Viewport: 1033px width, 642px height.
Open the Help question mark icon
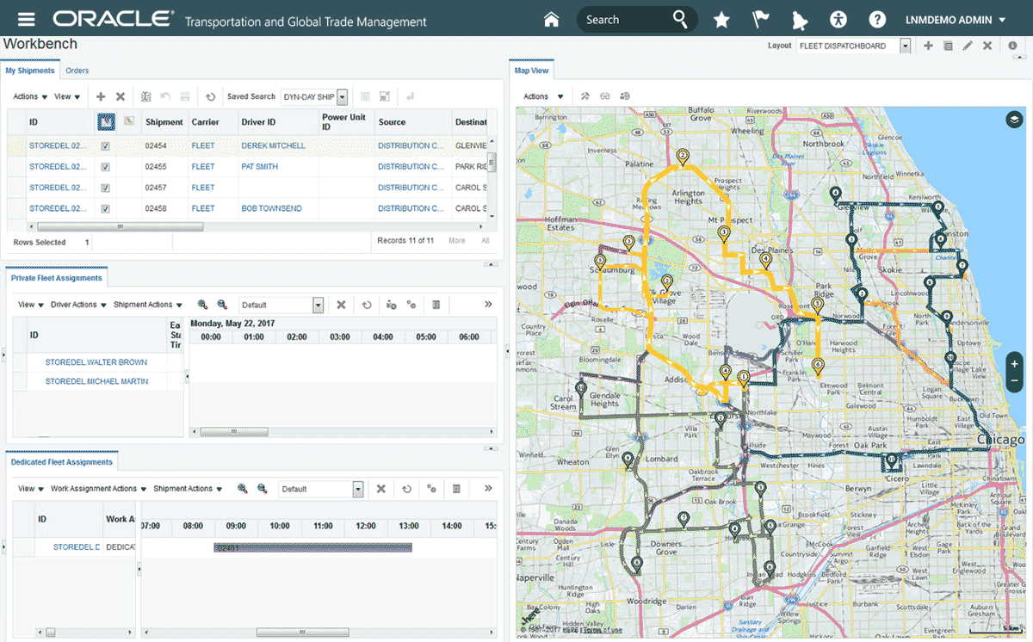(877, 20)
